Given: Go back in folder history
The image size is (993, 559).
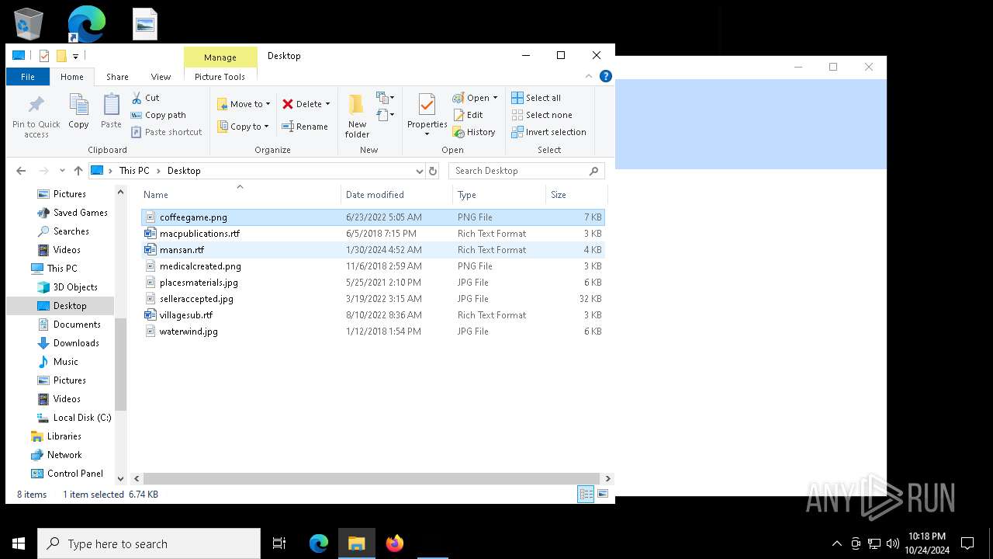Looking at the screenshot, I should (x=21, y=171).
